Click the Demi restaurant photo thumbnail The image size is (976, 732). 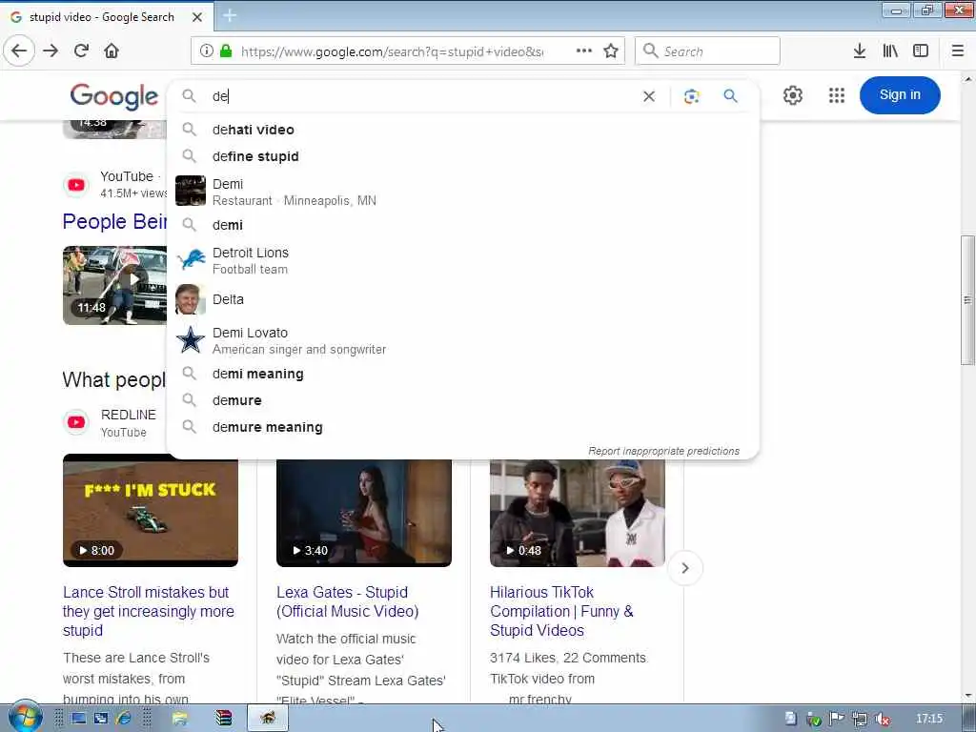(191, 191)
